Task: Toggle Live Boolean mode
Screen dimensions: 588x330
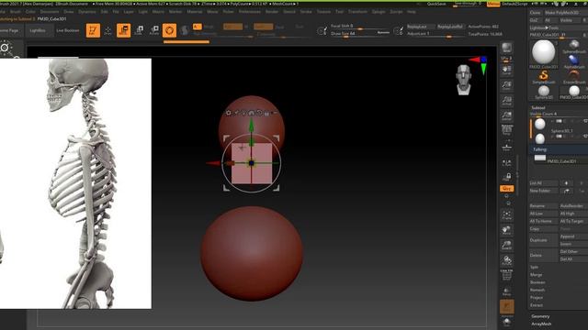Action: [67, 30]
